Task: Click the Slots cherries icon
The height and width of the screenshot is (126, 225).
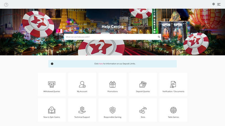Action: click(143, 110)
